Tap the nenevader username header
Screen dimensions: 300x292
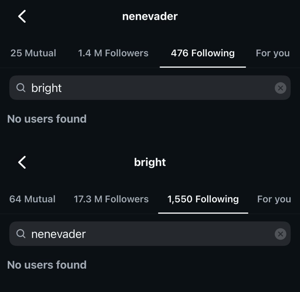click(x=150, y=16)
